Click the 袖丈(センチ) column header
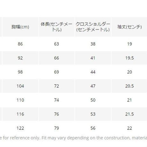 click(x=129, y=27)
